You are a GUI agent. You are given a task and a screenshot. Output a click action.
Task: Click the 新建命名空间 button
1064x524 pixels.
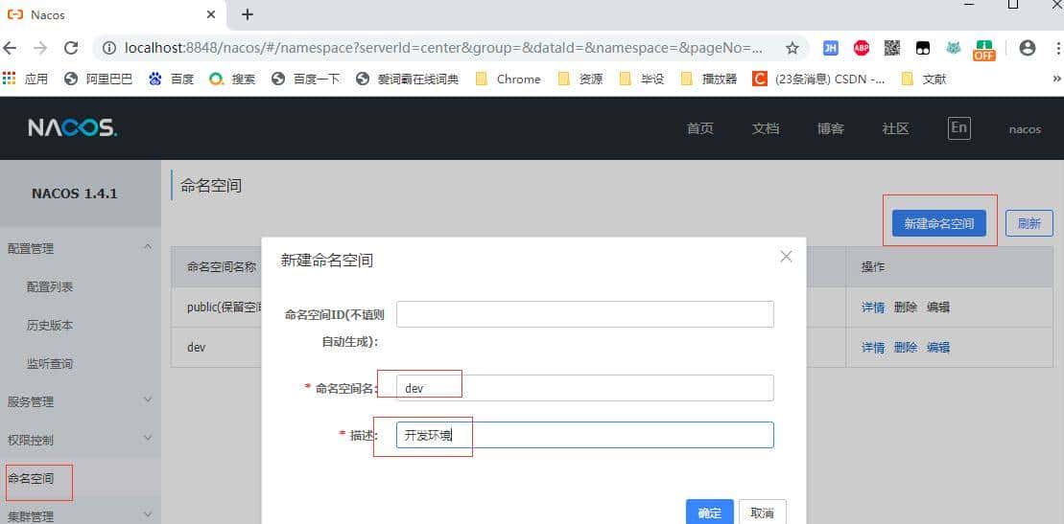click(x=939, y=224)
